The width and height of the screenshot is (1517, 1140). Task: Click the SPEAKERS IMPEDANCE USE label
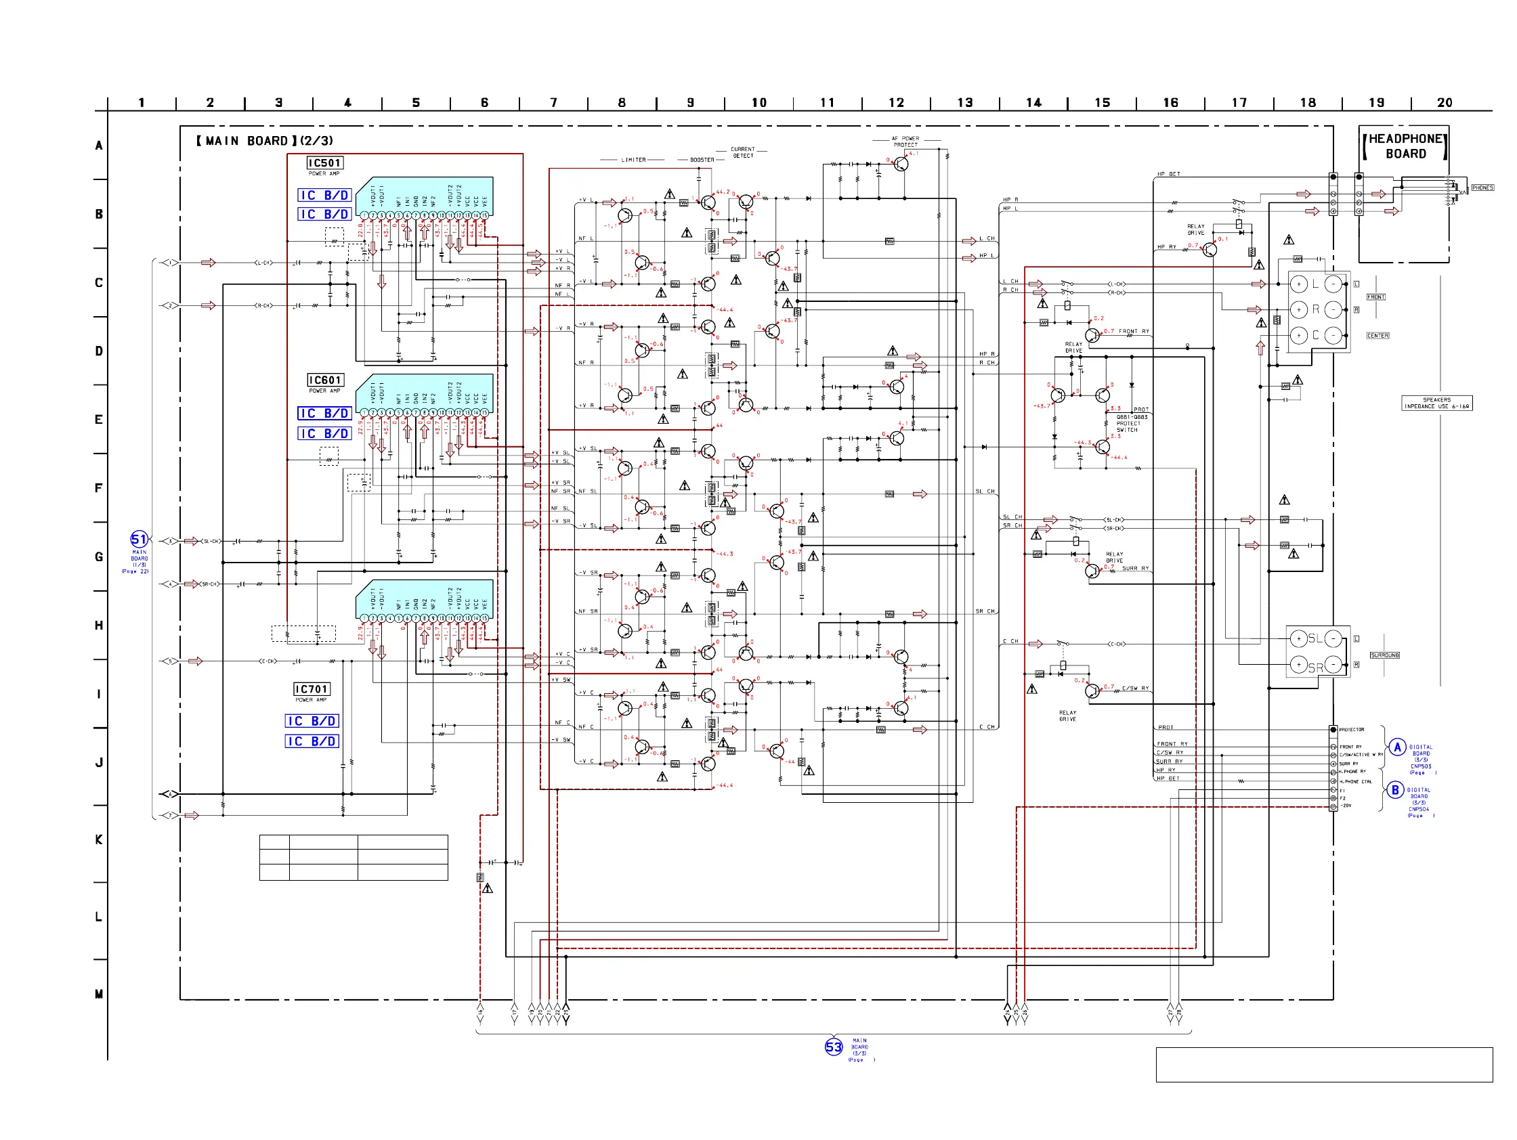pyautogui.click(x=1436, y=403)
